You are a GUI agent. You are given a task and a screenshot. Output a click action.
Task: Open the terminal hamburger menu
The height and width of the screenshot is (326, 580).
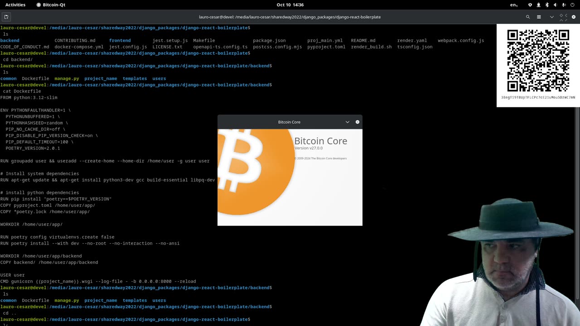click(x=539, y=17)
